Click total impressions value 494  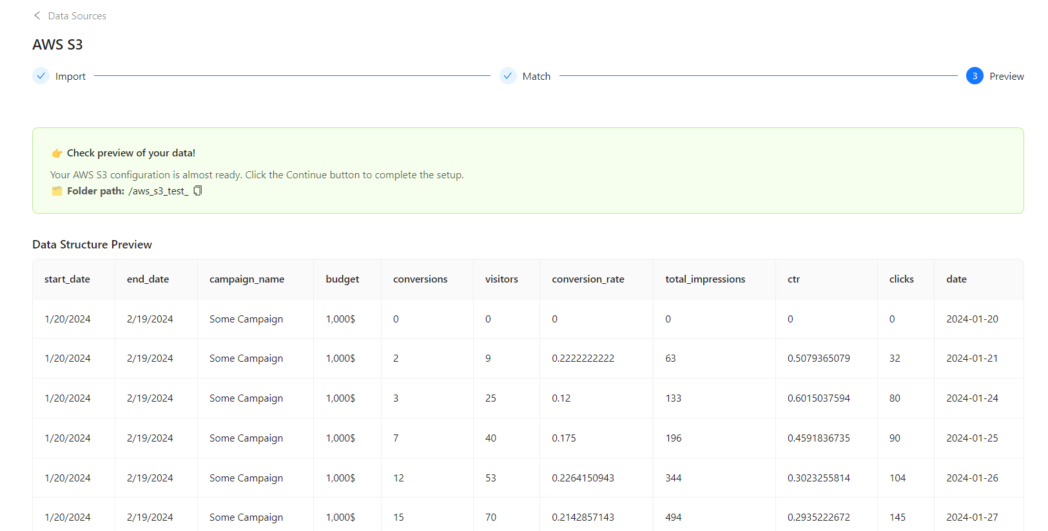point(673,517)
